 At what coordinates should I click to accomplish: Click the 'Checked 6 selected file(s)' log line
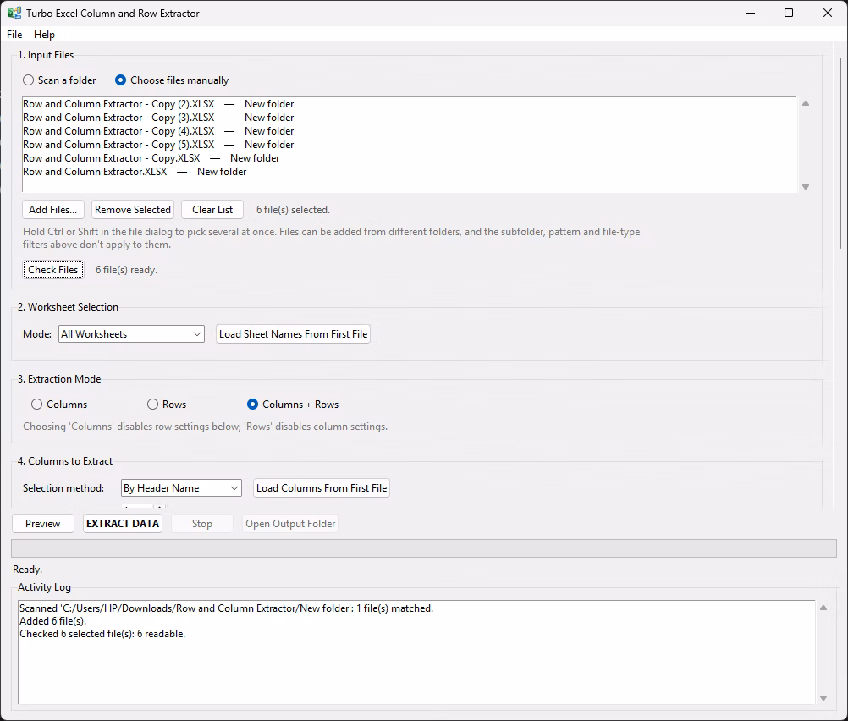tap(102, 633)
